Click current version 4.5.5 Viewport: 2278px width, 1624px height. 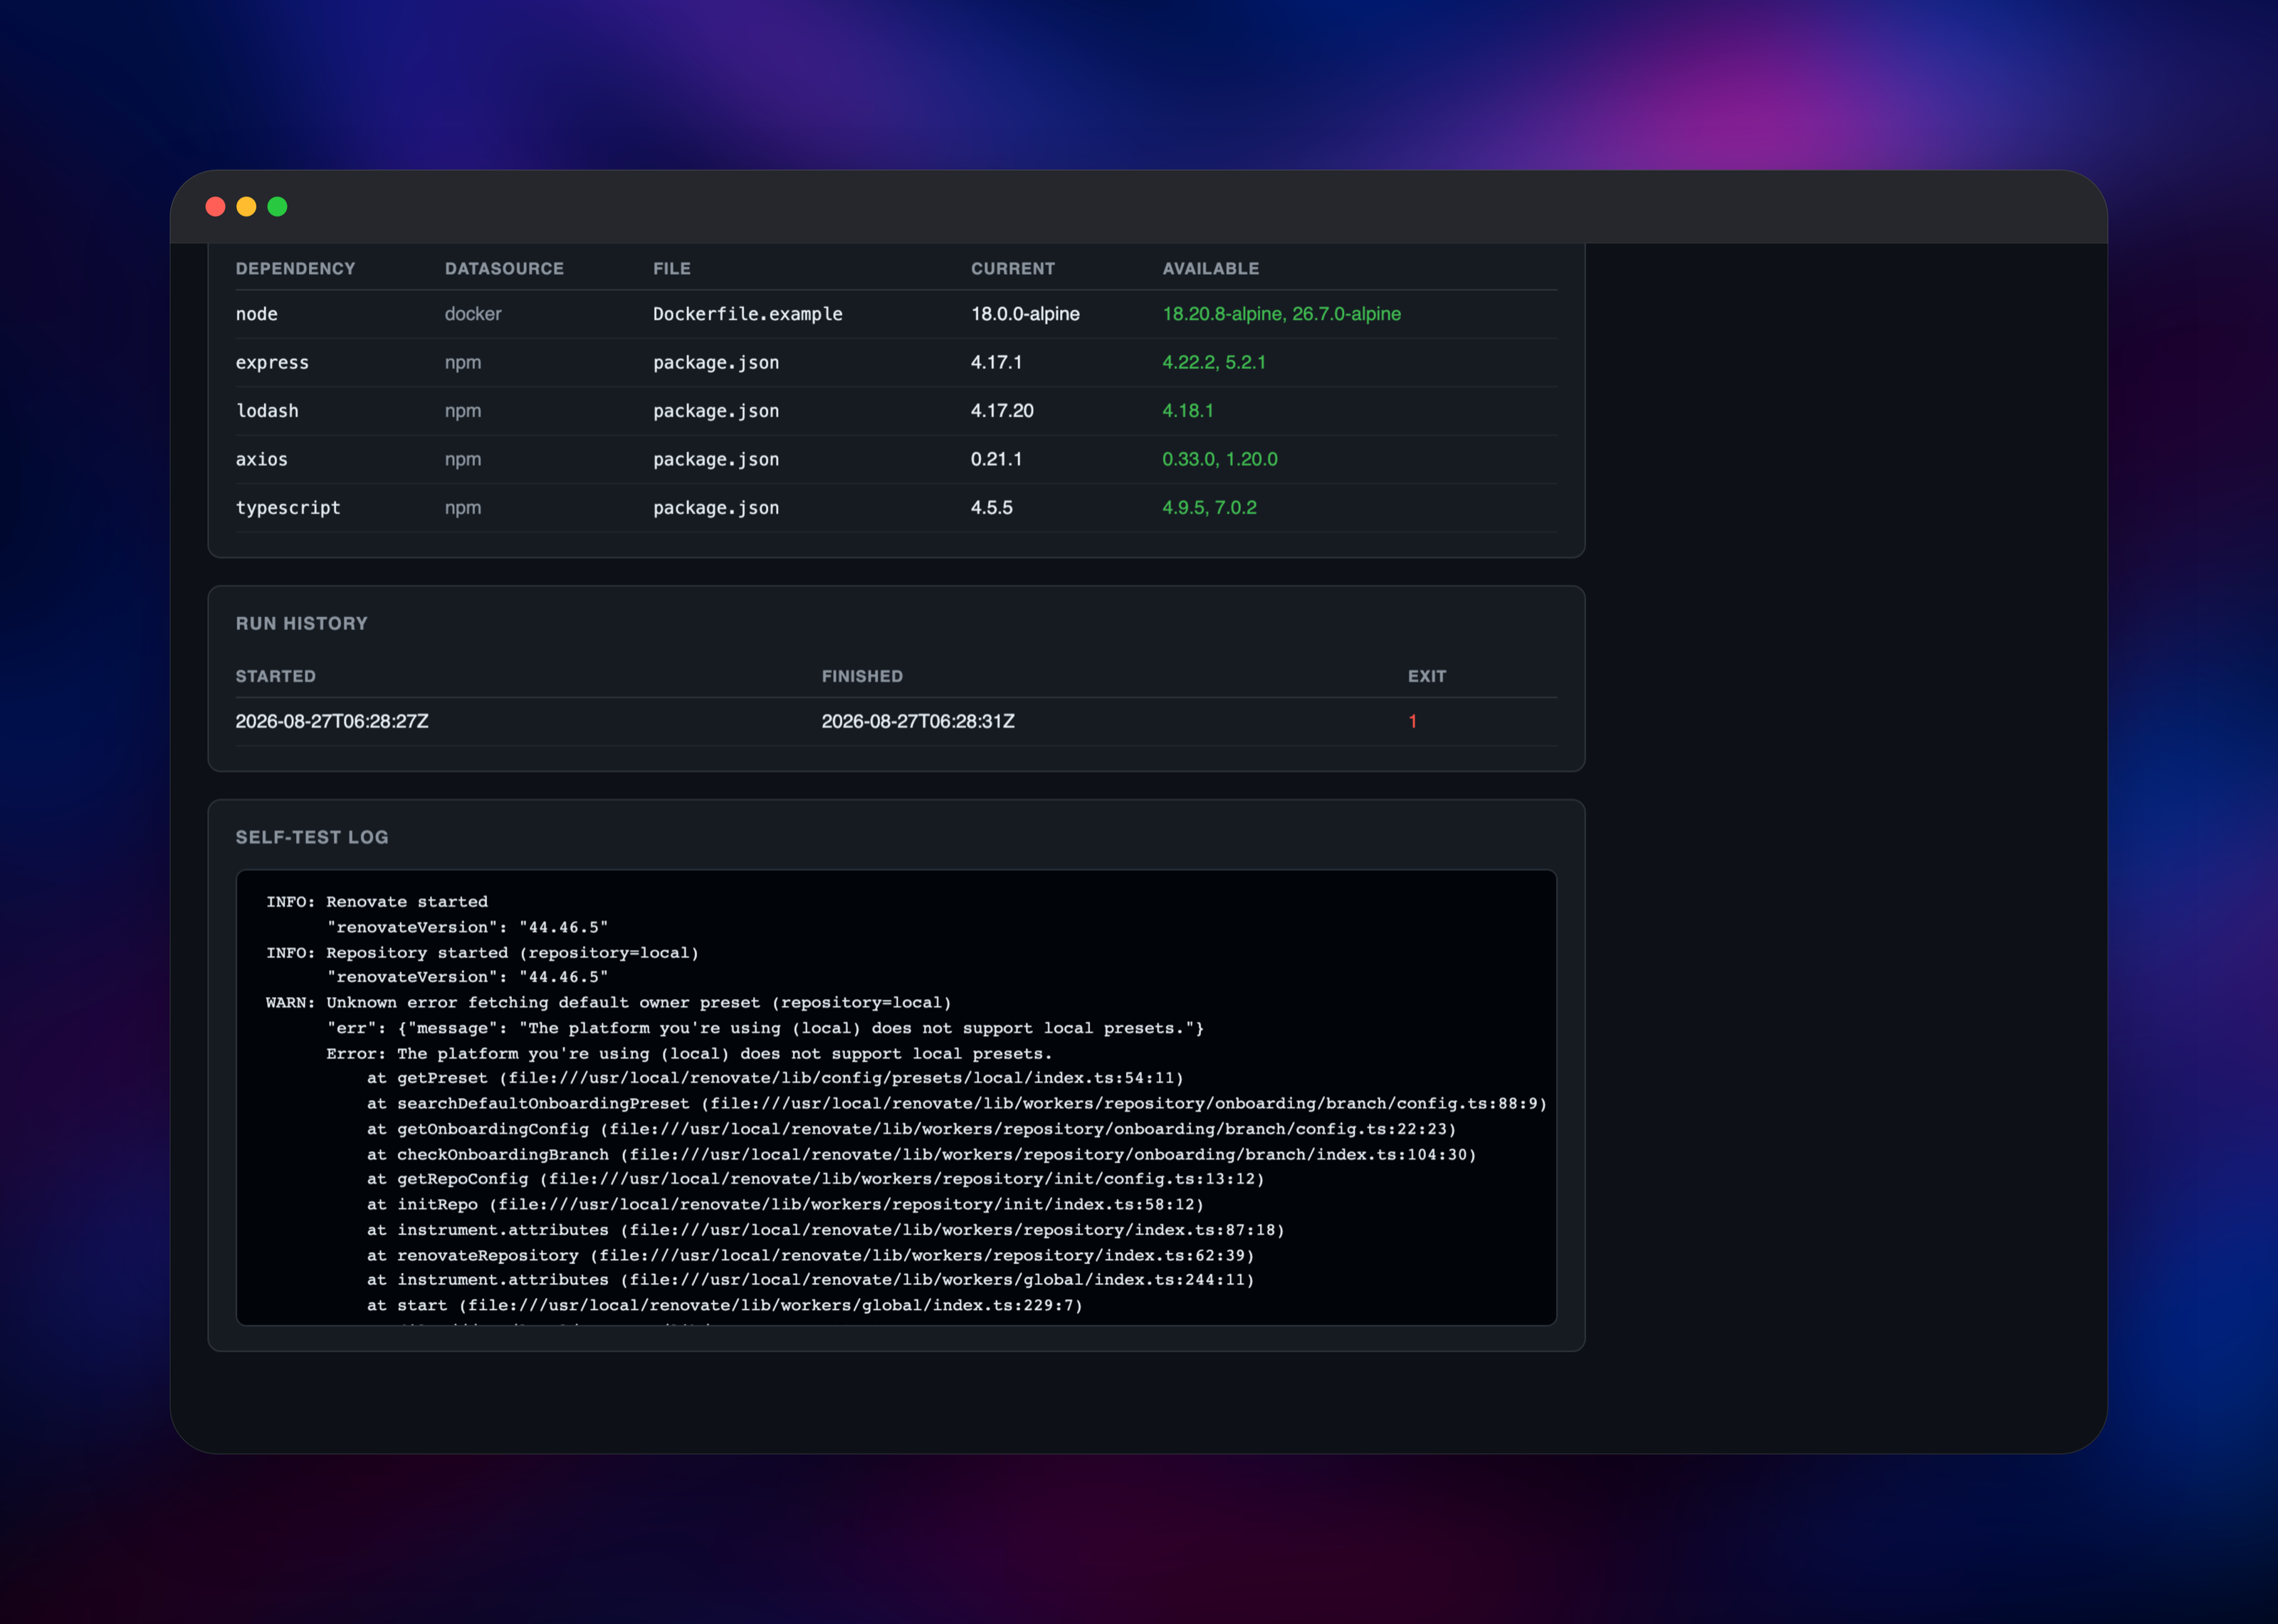tap(991, 508)
